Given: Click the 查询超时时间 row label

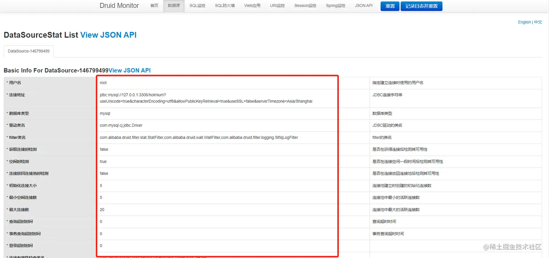Looking at the screenshot, I should click(20, 221).
